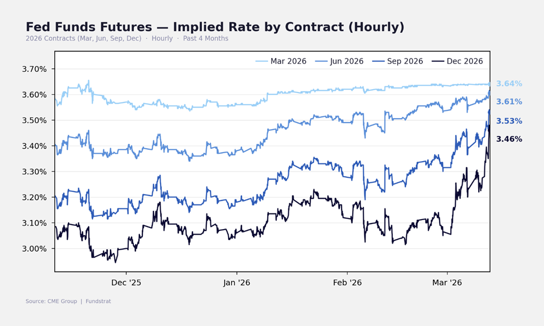Click the 3.53% end-of-line value label
544x326 pixels.
(509, 121)
